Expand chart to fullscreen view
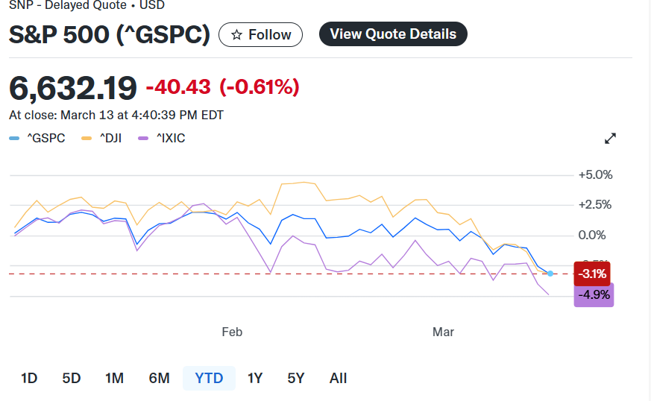 tap(610, 138)
